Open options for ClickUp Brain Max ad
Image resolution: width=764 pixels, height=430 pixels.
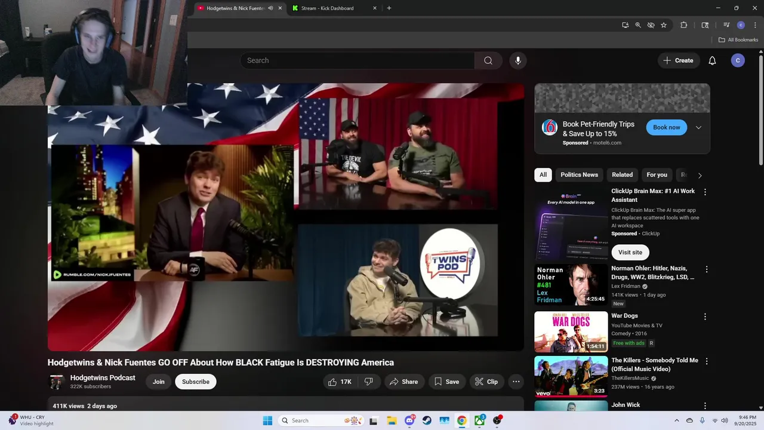coord(705,192)
